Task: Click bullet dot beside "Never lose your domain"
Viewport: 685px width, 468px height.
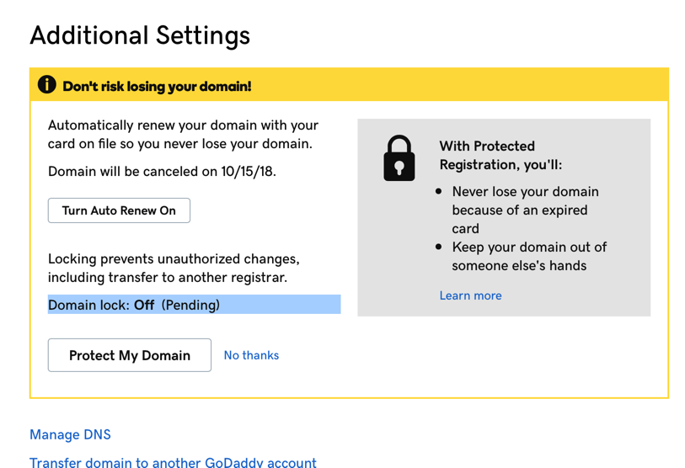Action: [x=439, y=192]
